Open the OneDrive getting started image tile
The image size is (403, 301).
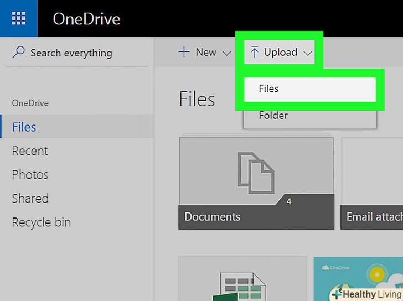point(358,279)
